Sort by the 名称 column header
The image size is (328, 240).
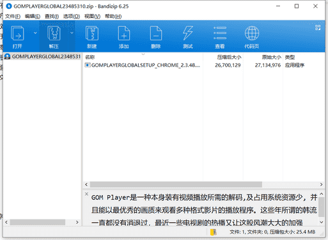[90, 57]
